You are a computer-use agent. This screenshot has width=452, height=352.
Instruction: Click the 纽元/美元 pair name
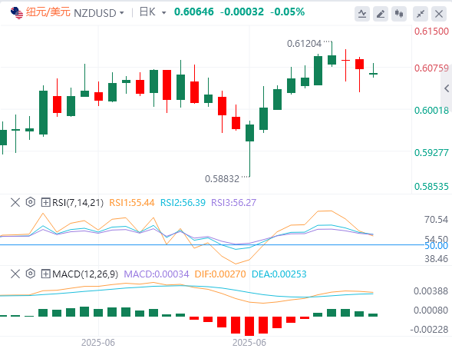click(48, 12)
